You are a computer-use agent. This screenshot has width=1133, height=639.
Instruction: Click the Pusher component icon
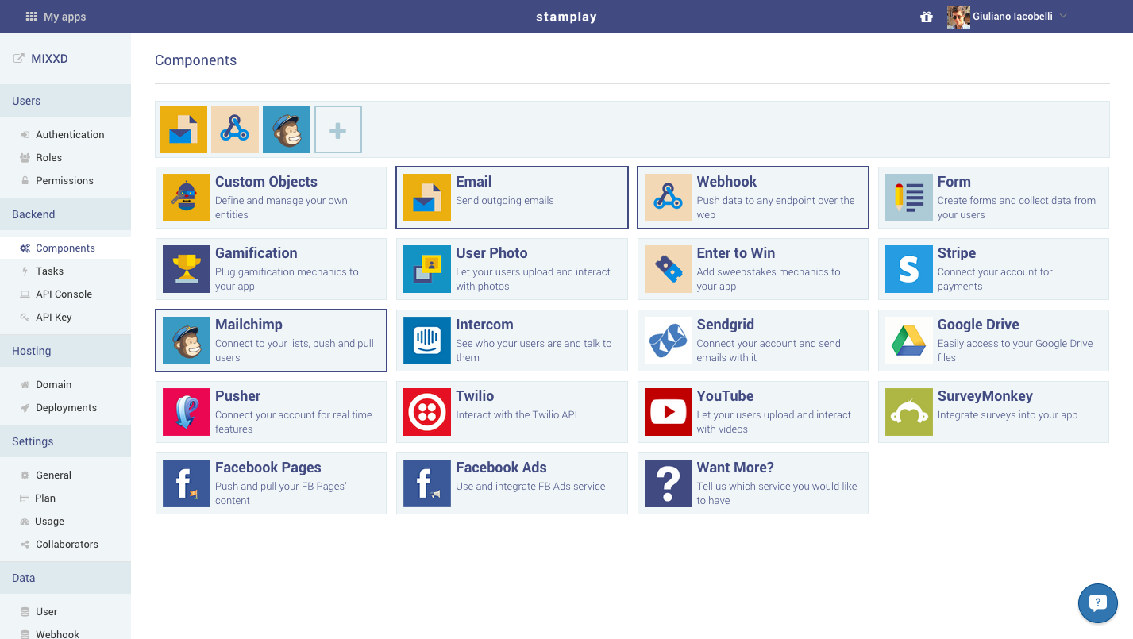click(x=187, y=412)
